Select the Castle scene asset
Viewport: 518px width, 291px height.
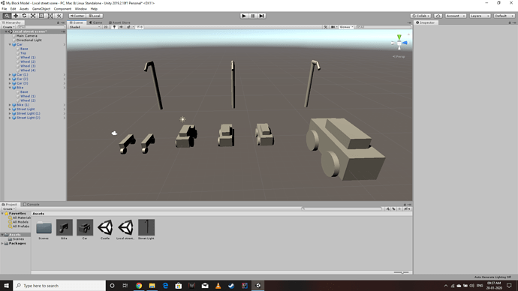point(105,229)
